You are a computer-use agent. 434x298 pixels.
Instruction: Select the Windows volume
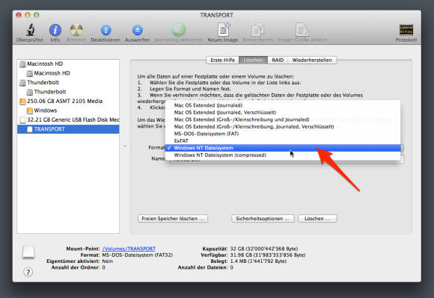[x=68, y=111]
